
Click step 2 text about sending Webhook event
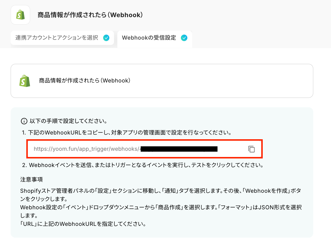[x=143, y=165]
